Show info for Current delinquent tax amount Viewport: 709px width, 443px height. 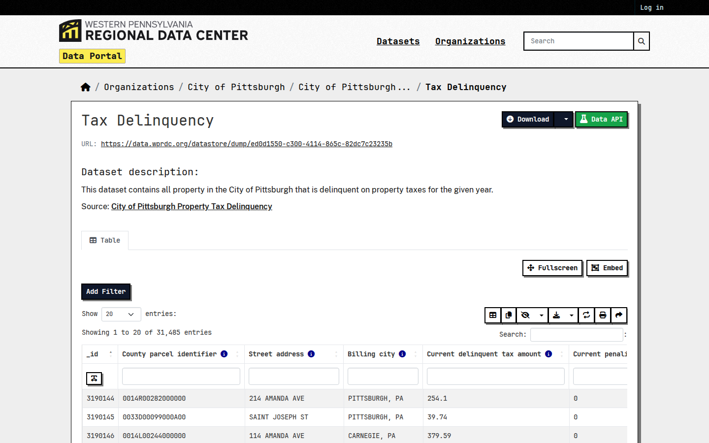click(x=548, y=354)
